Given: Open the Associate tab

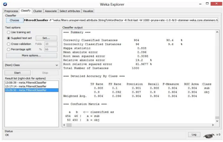Looking at the screenshot, I should tap(51, 11).
